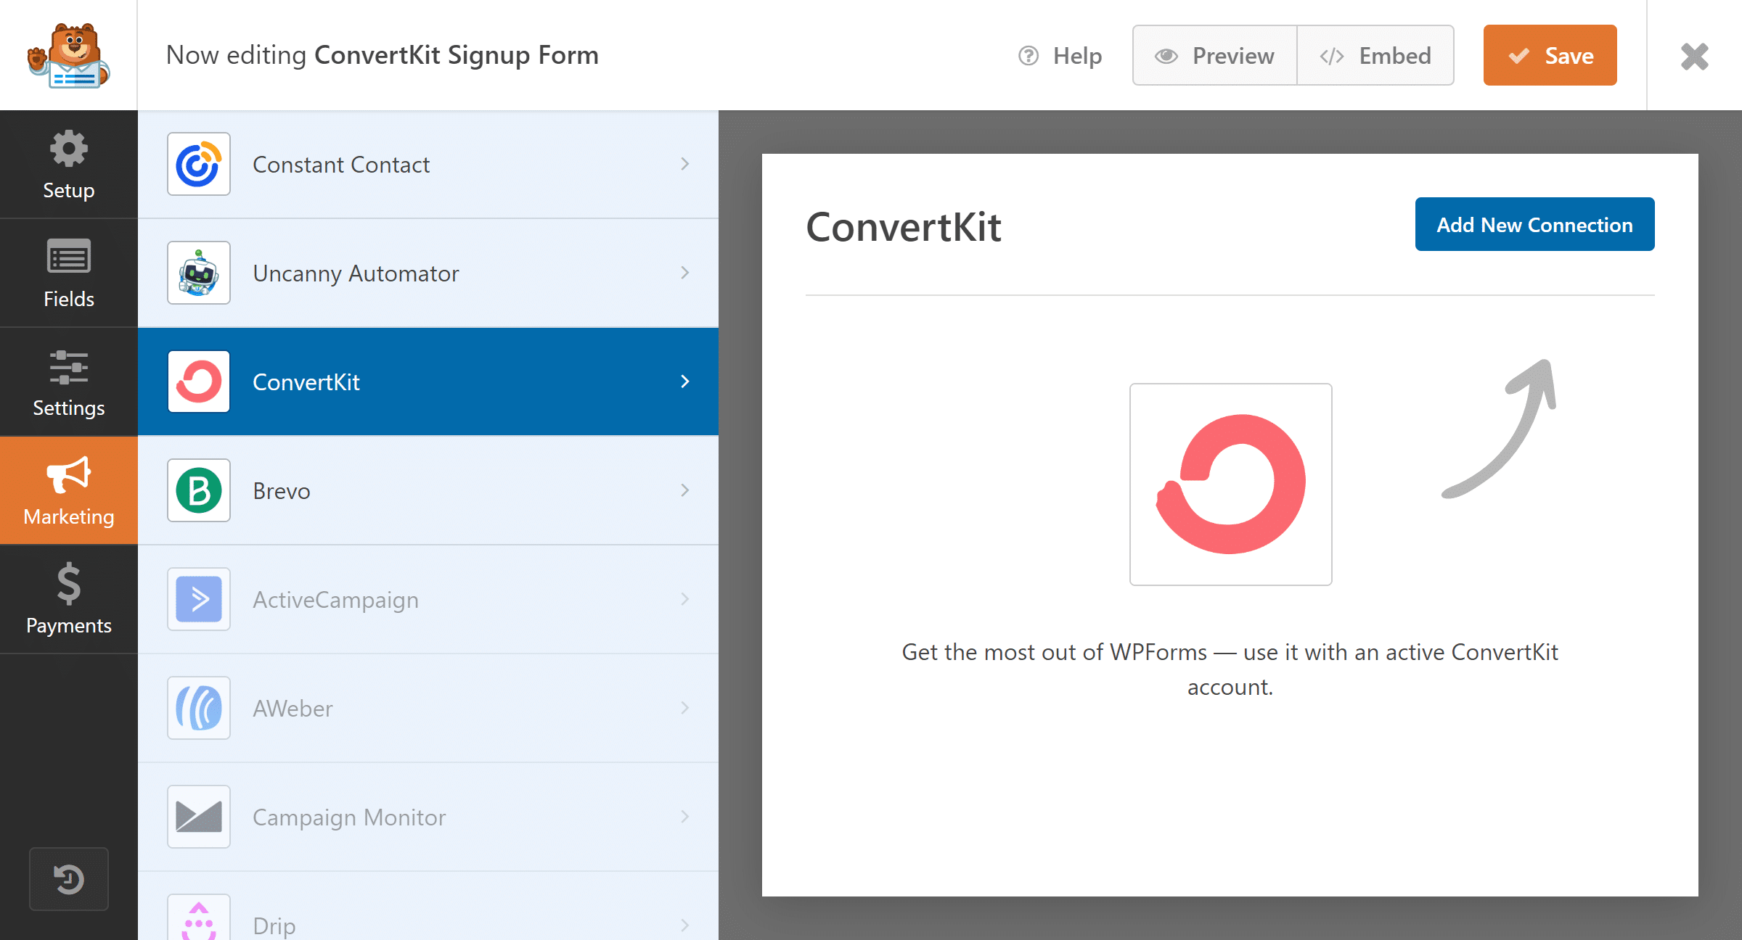Select ConvertKit provider label in list
The width and height of the screenshot is (1742, 940).
306,382
